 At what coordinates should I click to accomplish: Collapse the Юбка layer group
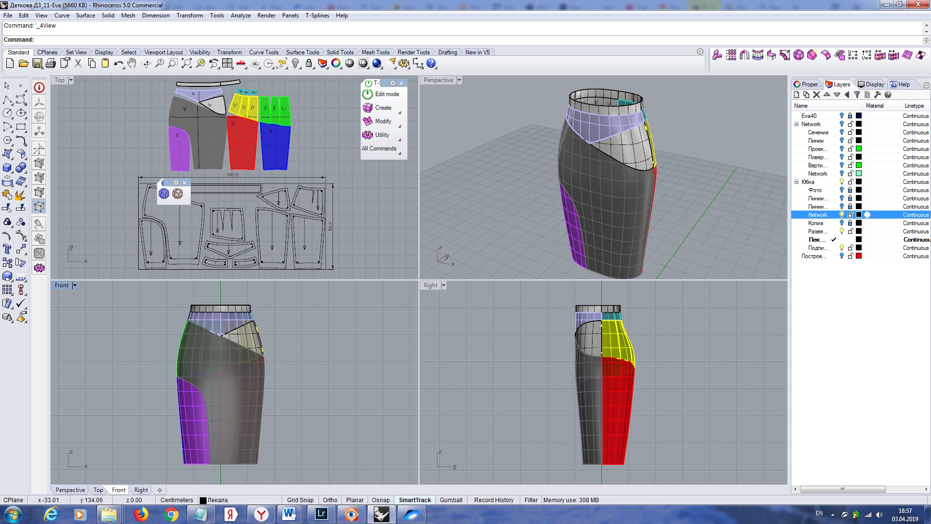(796, 182)
